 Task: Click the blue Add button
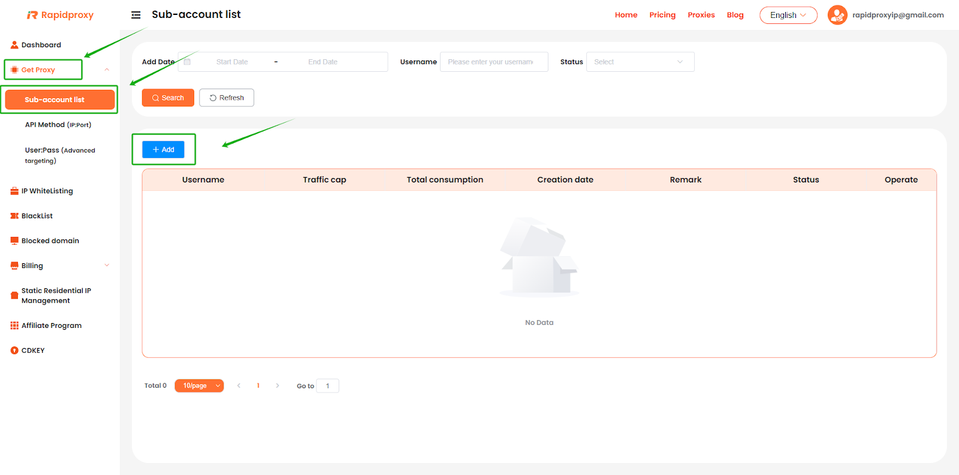point(163,150)
